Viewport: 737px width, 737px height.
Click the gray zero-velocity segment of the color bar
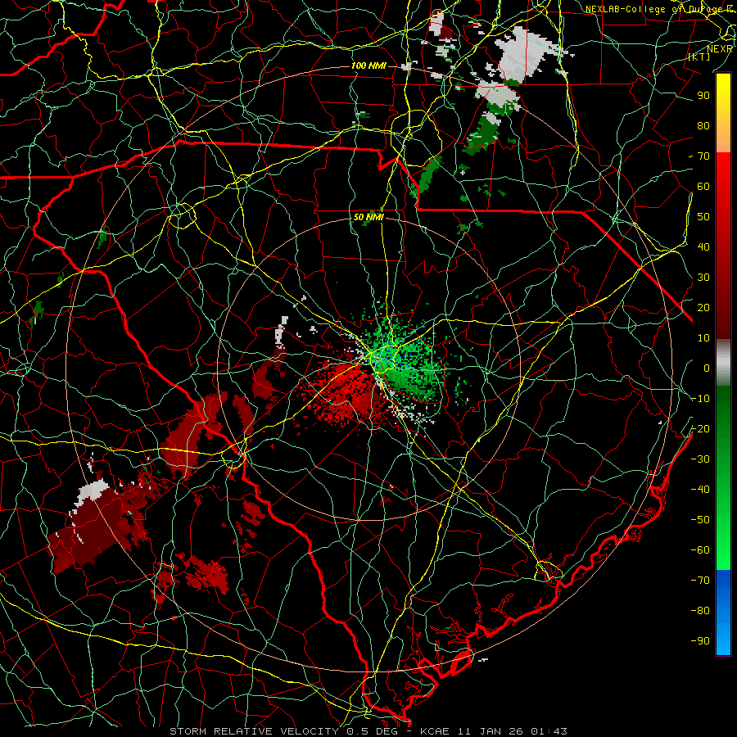(723, 362)
